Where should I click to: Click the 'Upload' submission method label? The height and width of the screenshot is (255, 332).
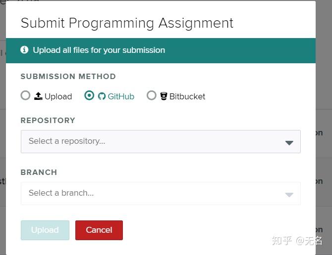tap(58, 96)
